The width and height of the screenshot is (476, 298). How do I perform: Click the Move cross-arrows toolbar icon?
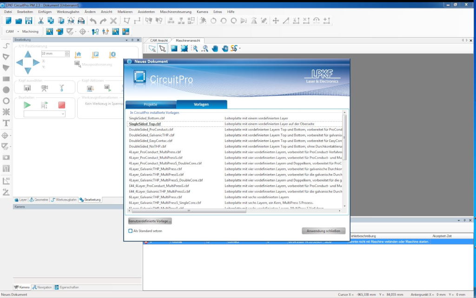click(276, 20)
